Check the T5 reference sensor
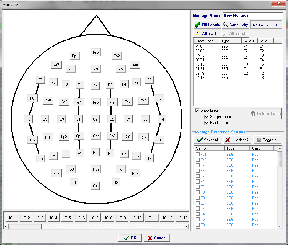The height and width of the screenshot is (245, 288). [197, 219]
